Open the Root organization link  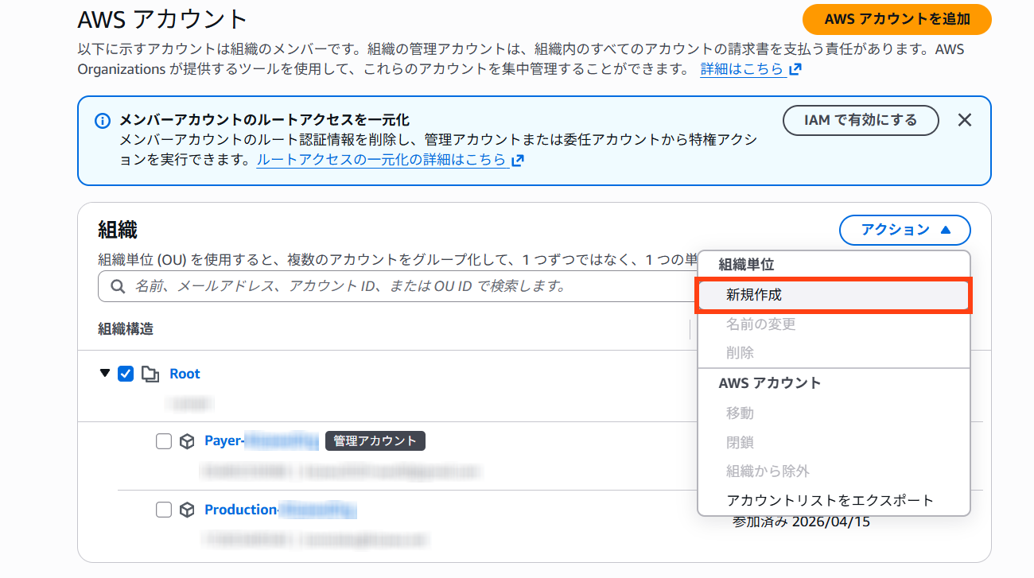[185, 374]
